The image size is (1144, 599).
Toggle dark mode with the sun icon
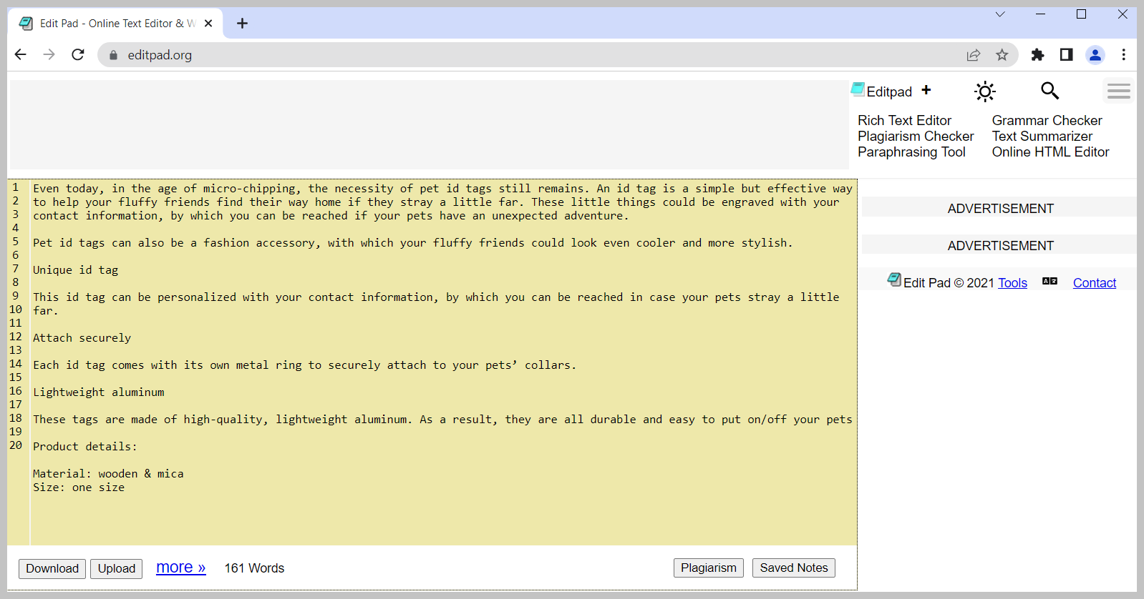tap(985, 91)
